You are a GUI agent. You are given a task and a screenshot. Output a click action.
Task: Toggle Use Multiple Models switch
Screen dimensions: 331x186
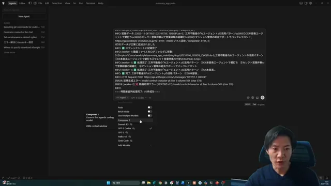pos(149,116)
